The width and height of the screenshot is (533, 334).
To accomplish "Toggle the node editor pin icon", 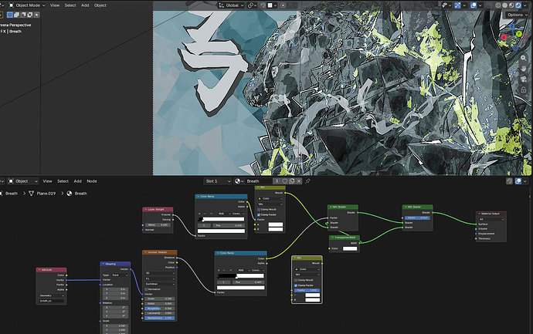I will tap(307, 181).
